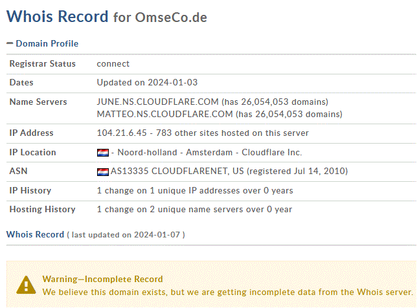Click the flag icon beside AS13335
This screenshot has height=308, width=417.
pyautogui.click(x=103, y=172)
